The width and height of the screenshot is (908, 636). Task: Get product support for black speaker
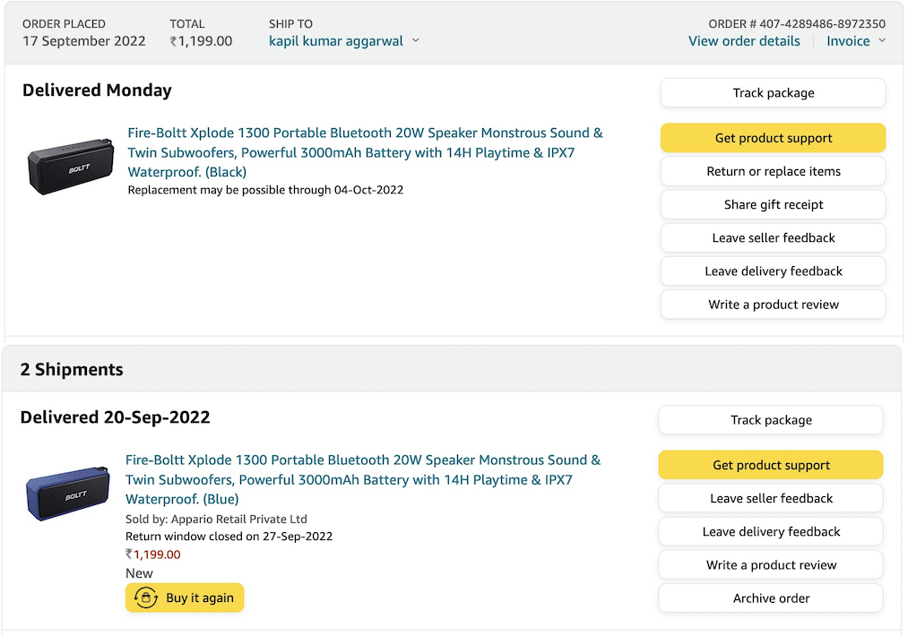(x=773, y=138)
